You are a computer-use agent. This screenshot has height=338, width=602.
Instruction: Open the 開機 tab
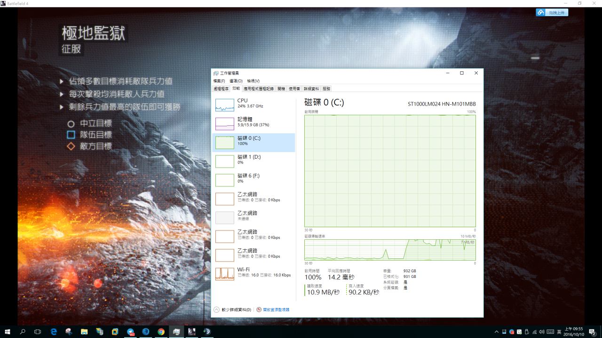281,88
